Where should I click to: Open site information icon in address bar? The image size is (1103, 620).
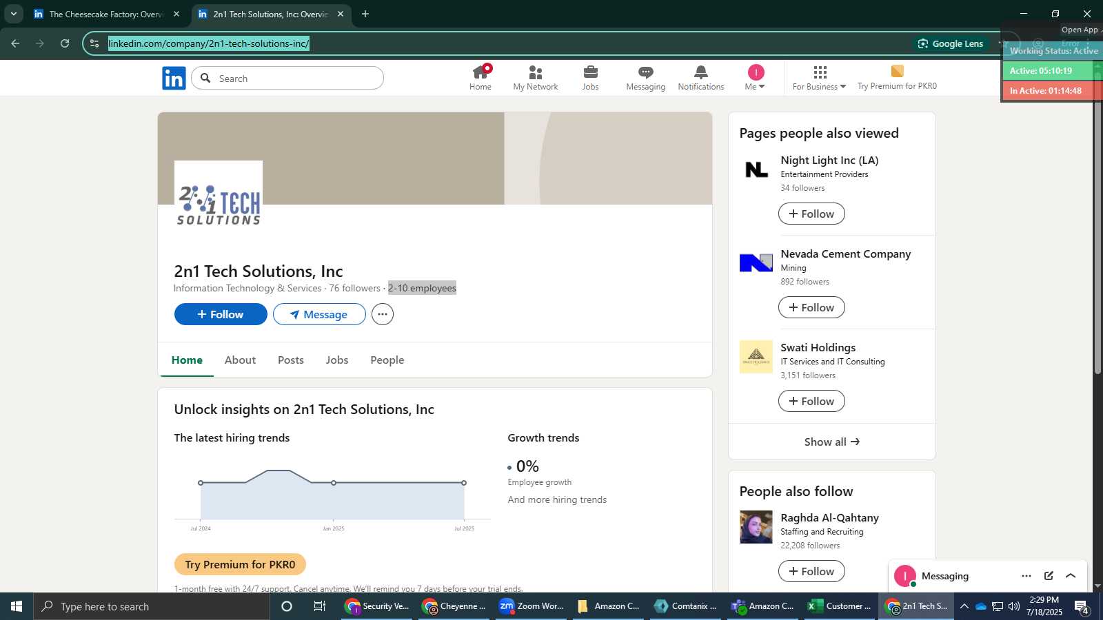tap(94, 43)
